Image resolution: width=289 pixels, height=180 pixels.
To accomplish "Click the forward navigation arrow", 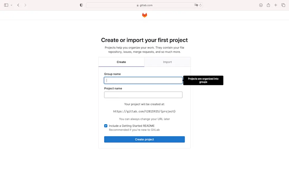I will (25, 5).
